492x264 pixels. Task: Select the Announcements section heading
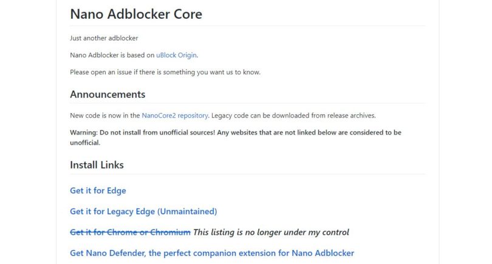(108, 94)
